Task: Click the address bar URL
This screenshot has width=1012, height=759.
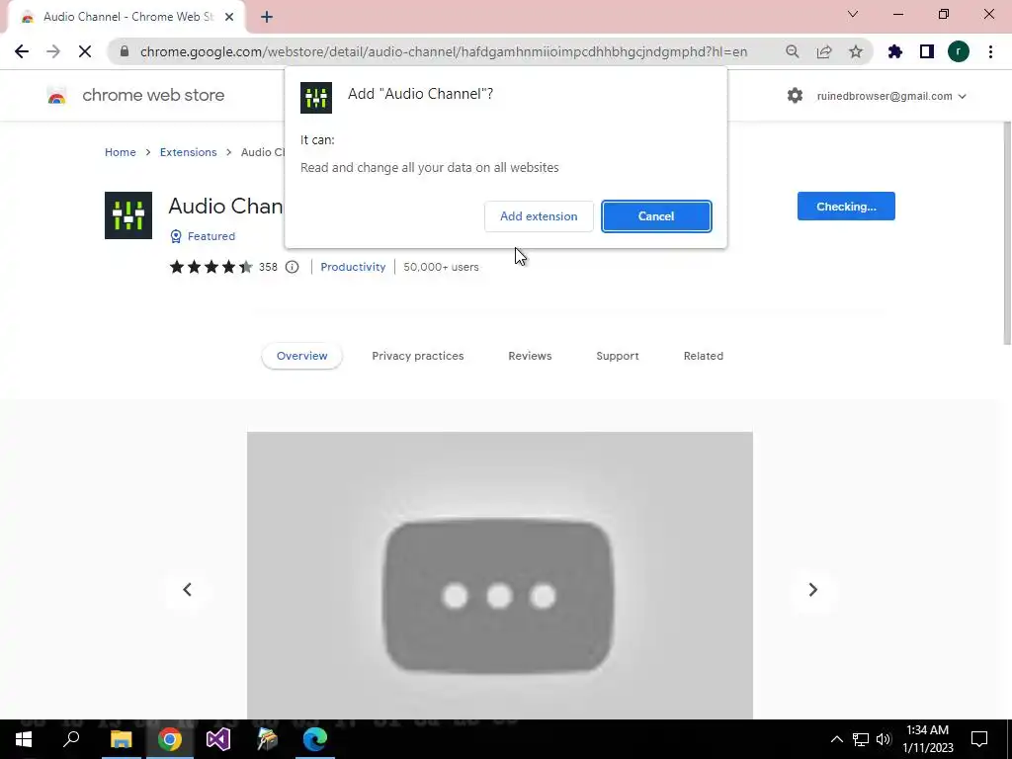Action: (x=444, y=51)
